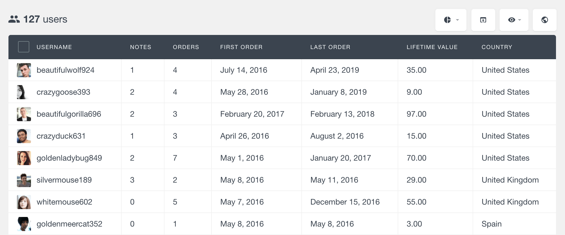The height and width of the screenshot is (235, 565).
Task: Click crazygoose393's avatar picture
Action: [24, 92]
